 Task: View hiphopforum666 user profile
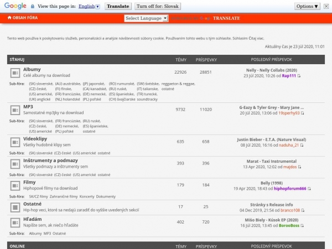(290, 189)
